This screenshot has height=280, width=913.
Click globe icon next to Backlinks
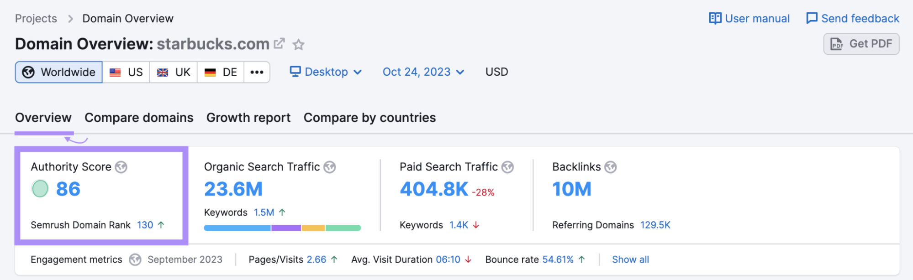click(611, 167)
